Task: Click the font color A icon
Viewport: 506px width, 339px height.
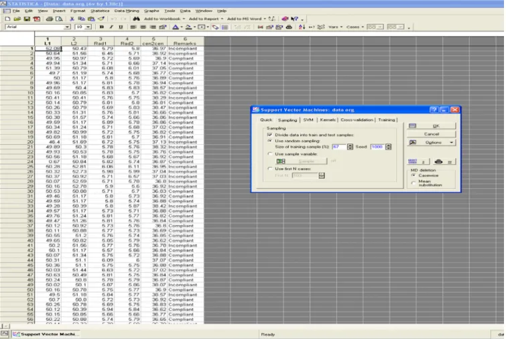Action: pyautogui.click(x=176, y=27)
